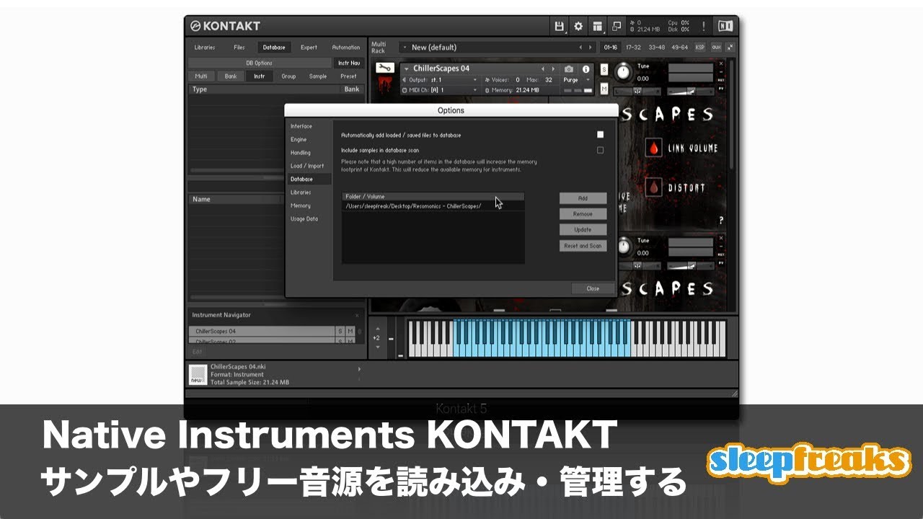Viewport: 923px width, 519px height.
Task: Adjust the Tune knob on ChillerScapes 04
Action: 624,70
